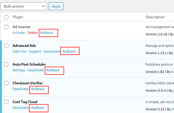The height and width of the screenshot is (113, 174).
Task: Activate the Ad Inserter plugin
Action: coord(19,33)
